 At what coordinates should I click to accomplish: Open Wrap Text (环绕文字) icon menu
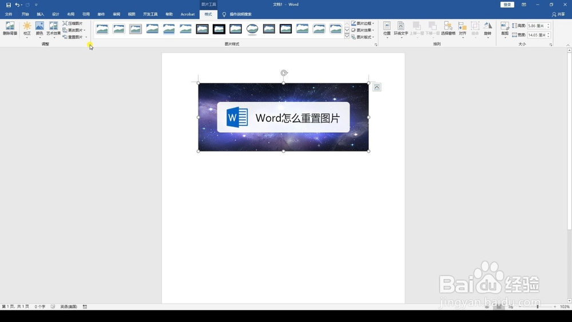point(400,29)
